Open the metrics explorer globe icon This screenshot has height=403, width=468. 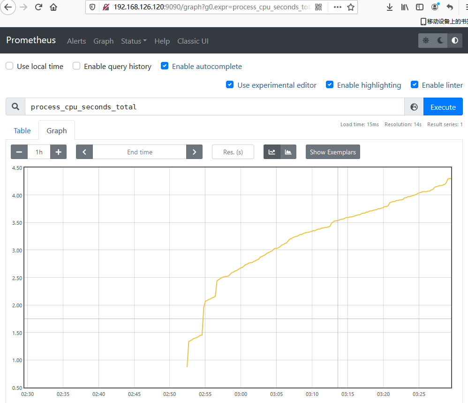tap(413, 106)
